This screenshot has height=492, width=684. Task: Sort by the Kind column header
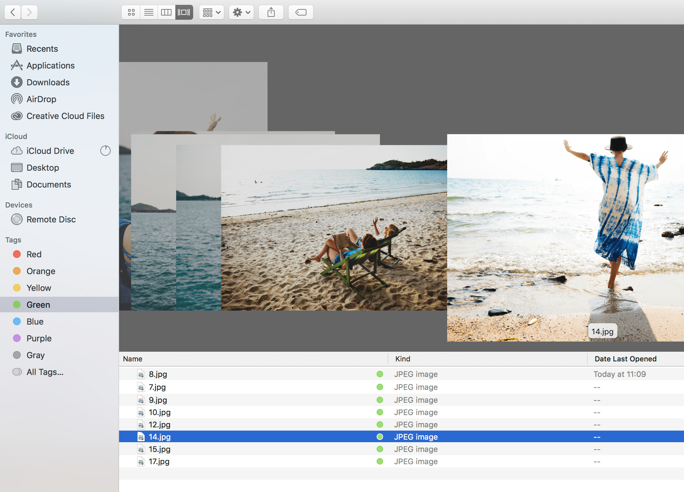403,359
